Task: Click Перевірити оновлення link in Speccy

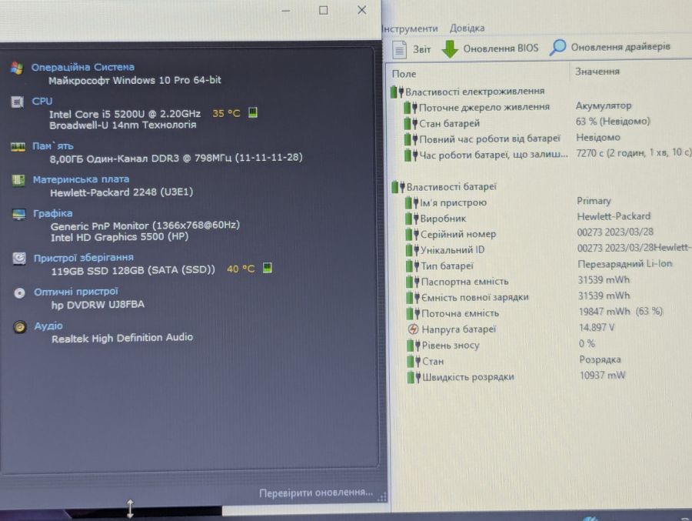Action: [x=315, y=493]
